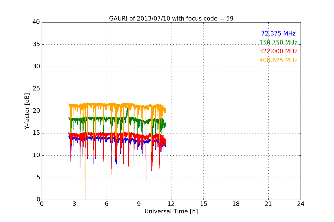The height and width of the screenshot is (222, 334).
Task: Click the plot title 'GAURI of 2013/07/10 with focus code = 59'
Action: [171, 19]
